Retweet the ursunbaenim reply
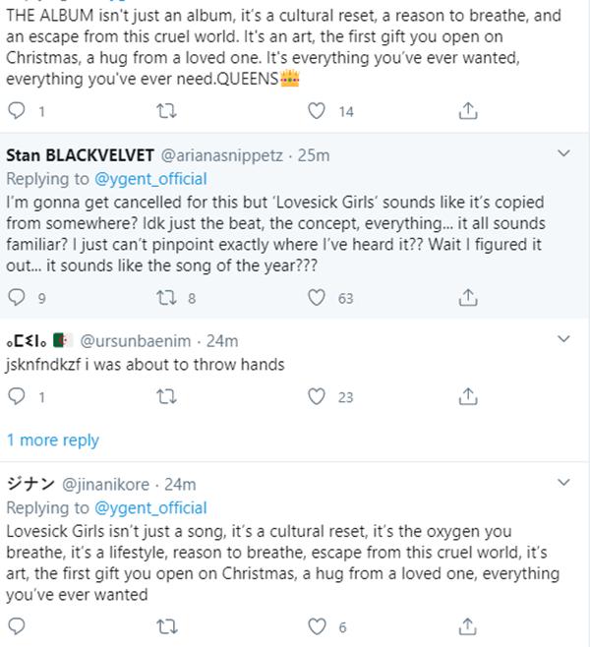This screenshot has width=590, height=647. tap(167, 396)
